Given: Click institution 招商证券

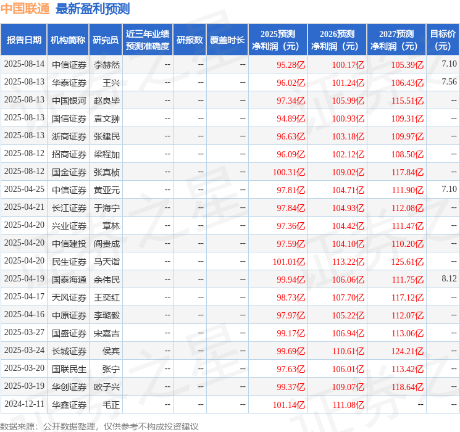Looking at the screenshot, I should pyautogui.click(x=69, y=154).
